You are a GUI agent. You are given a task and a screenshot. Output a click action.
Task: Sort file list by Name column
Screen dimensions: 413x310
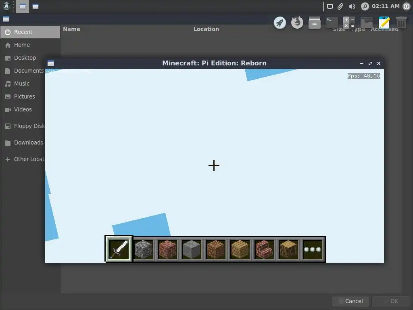[x=126, y=29]
